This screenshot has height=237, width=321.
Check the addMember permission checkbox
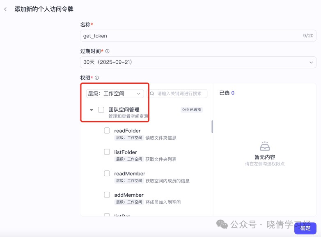[x=107, y=195]
